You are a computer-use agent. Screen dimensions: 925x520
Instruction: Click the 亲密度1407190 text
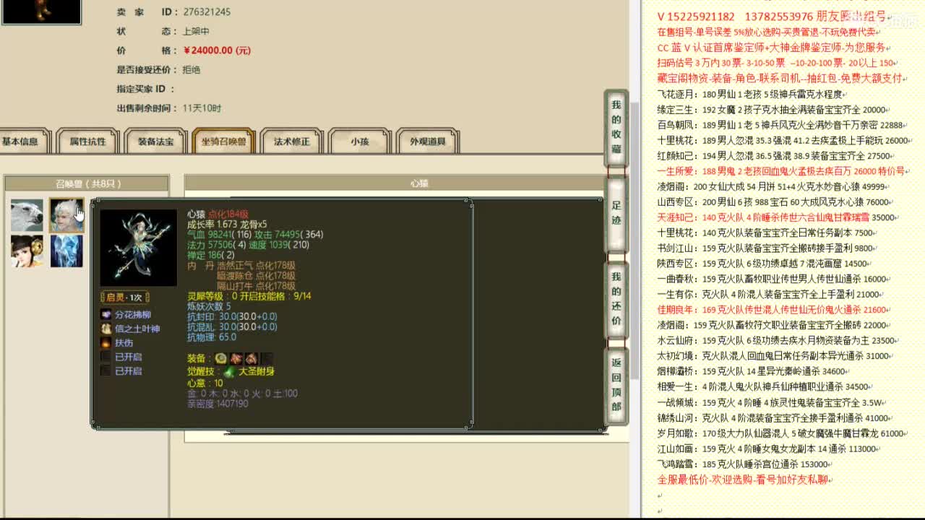click(218, 404)
